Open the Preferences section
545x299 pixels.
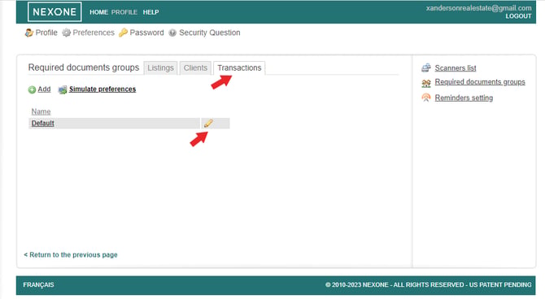[x=94, y=32]
